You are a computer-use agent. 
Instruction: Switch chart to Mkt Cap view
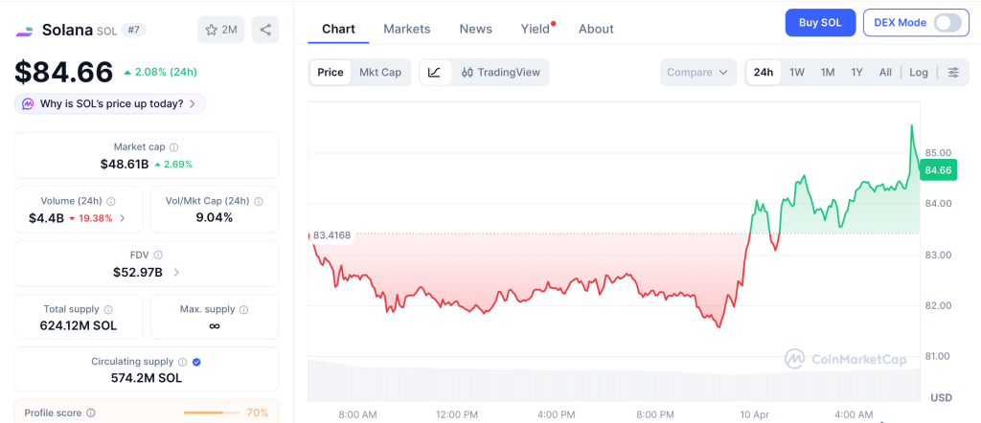[380, 73]
